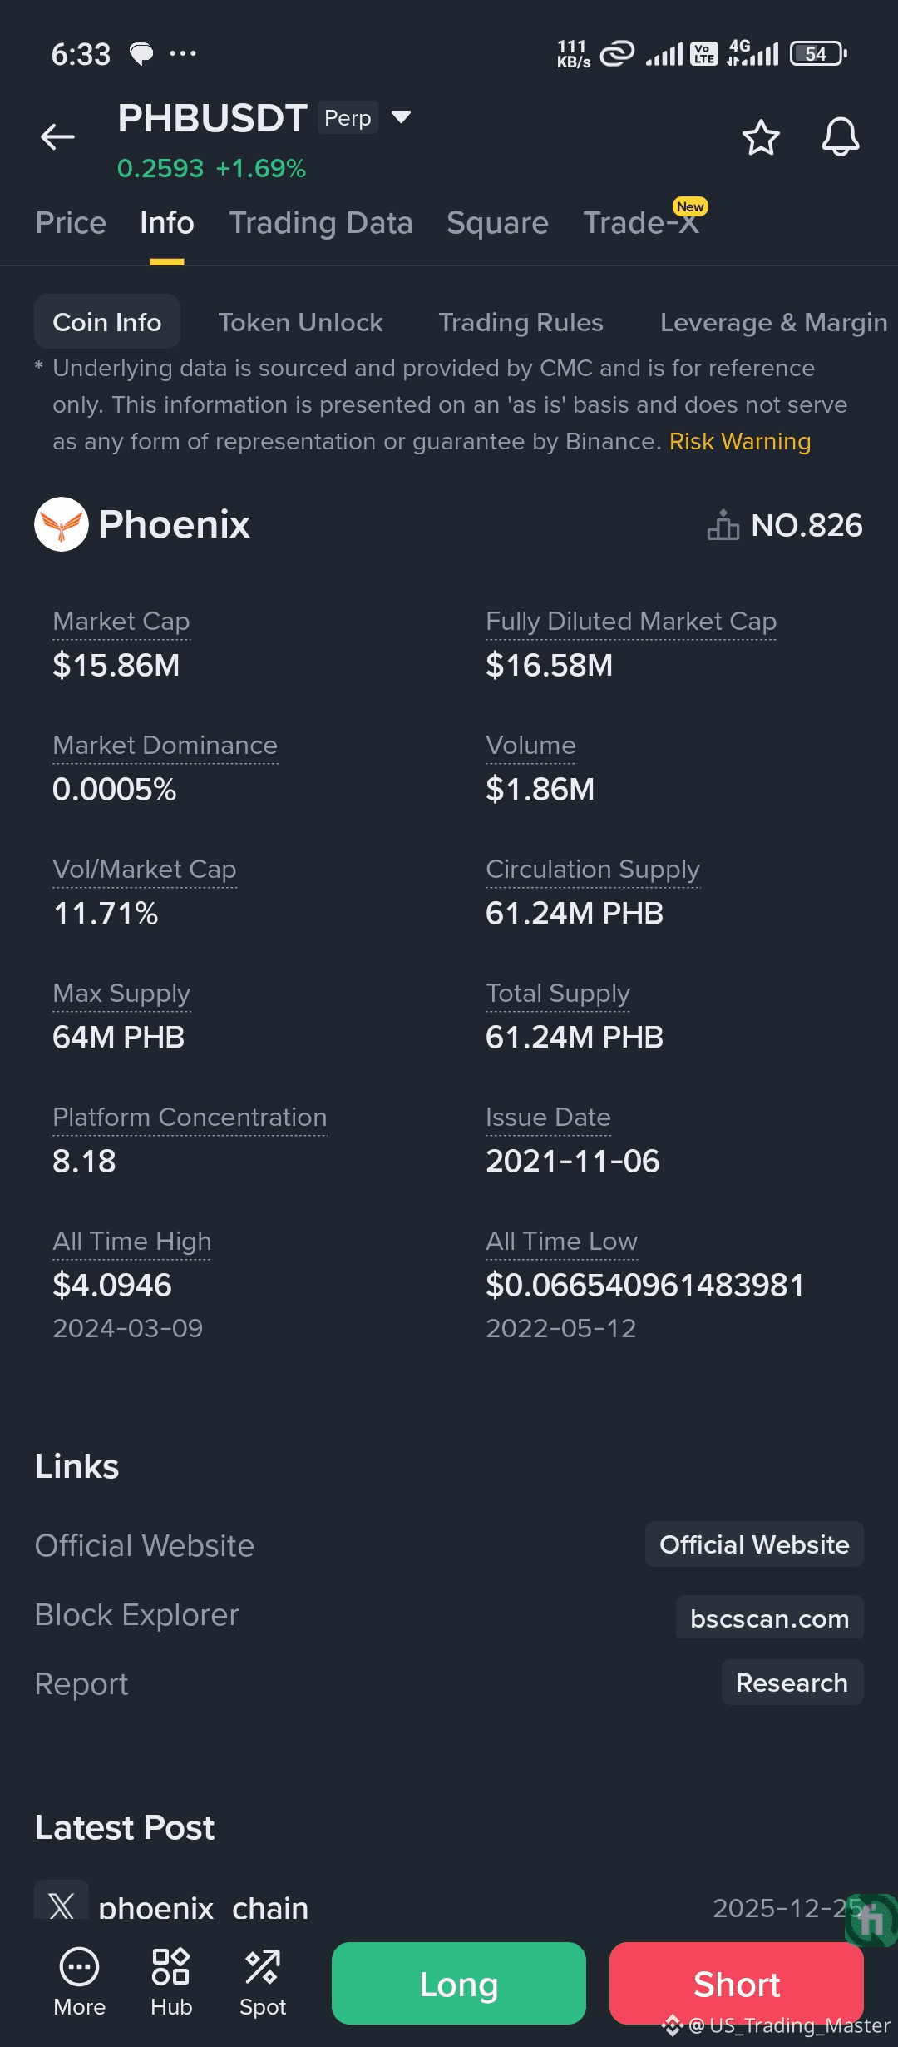Open the Trading Data tab
898x2047 pixels.
321,223
